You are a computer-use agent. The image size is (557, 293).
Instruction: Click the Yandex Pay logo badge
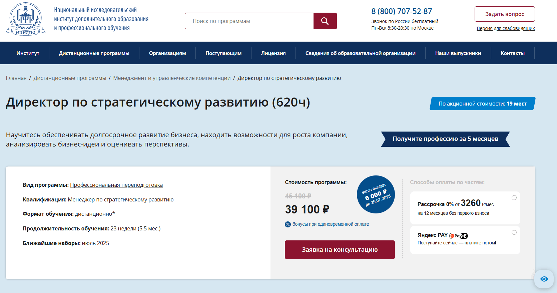(459, 236)
